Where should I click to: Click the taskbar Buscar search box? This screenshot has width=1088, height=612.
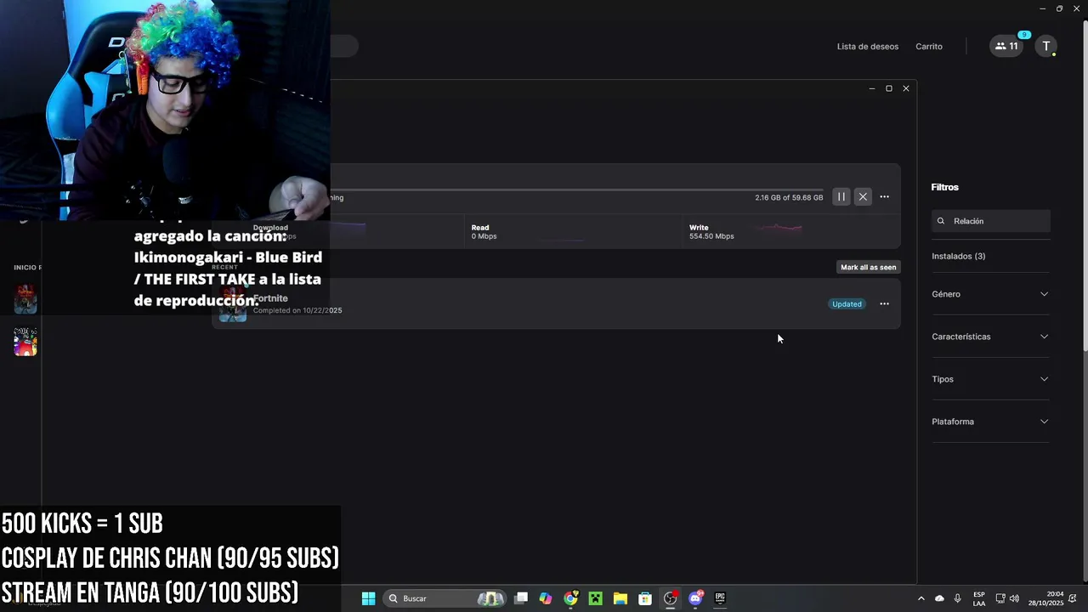[x=444, y=598]
